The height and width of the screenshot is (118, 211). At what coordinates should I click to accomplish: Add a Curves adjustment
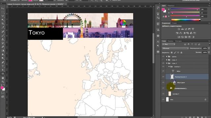(x=186, y=29)
